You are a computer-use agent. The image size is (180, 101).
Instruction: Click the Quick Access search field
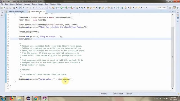pos(161,8)
